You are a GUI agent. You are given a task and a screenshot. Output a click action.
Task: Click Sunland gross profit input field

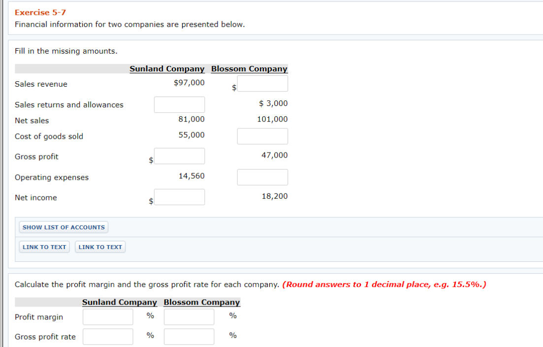(179, 156)
